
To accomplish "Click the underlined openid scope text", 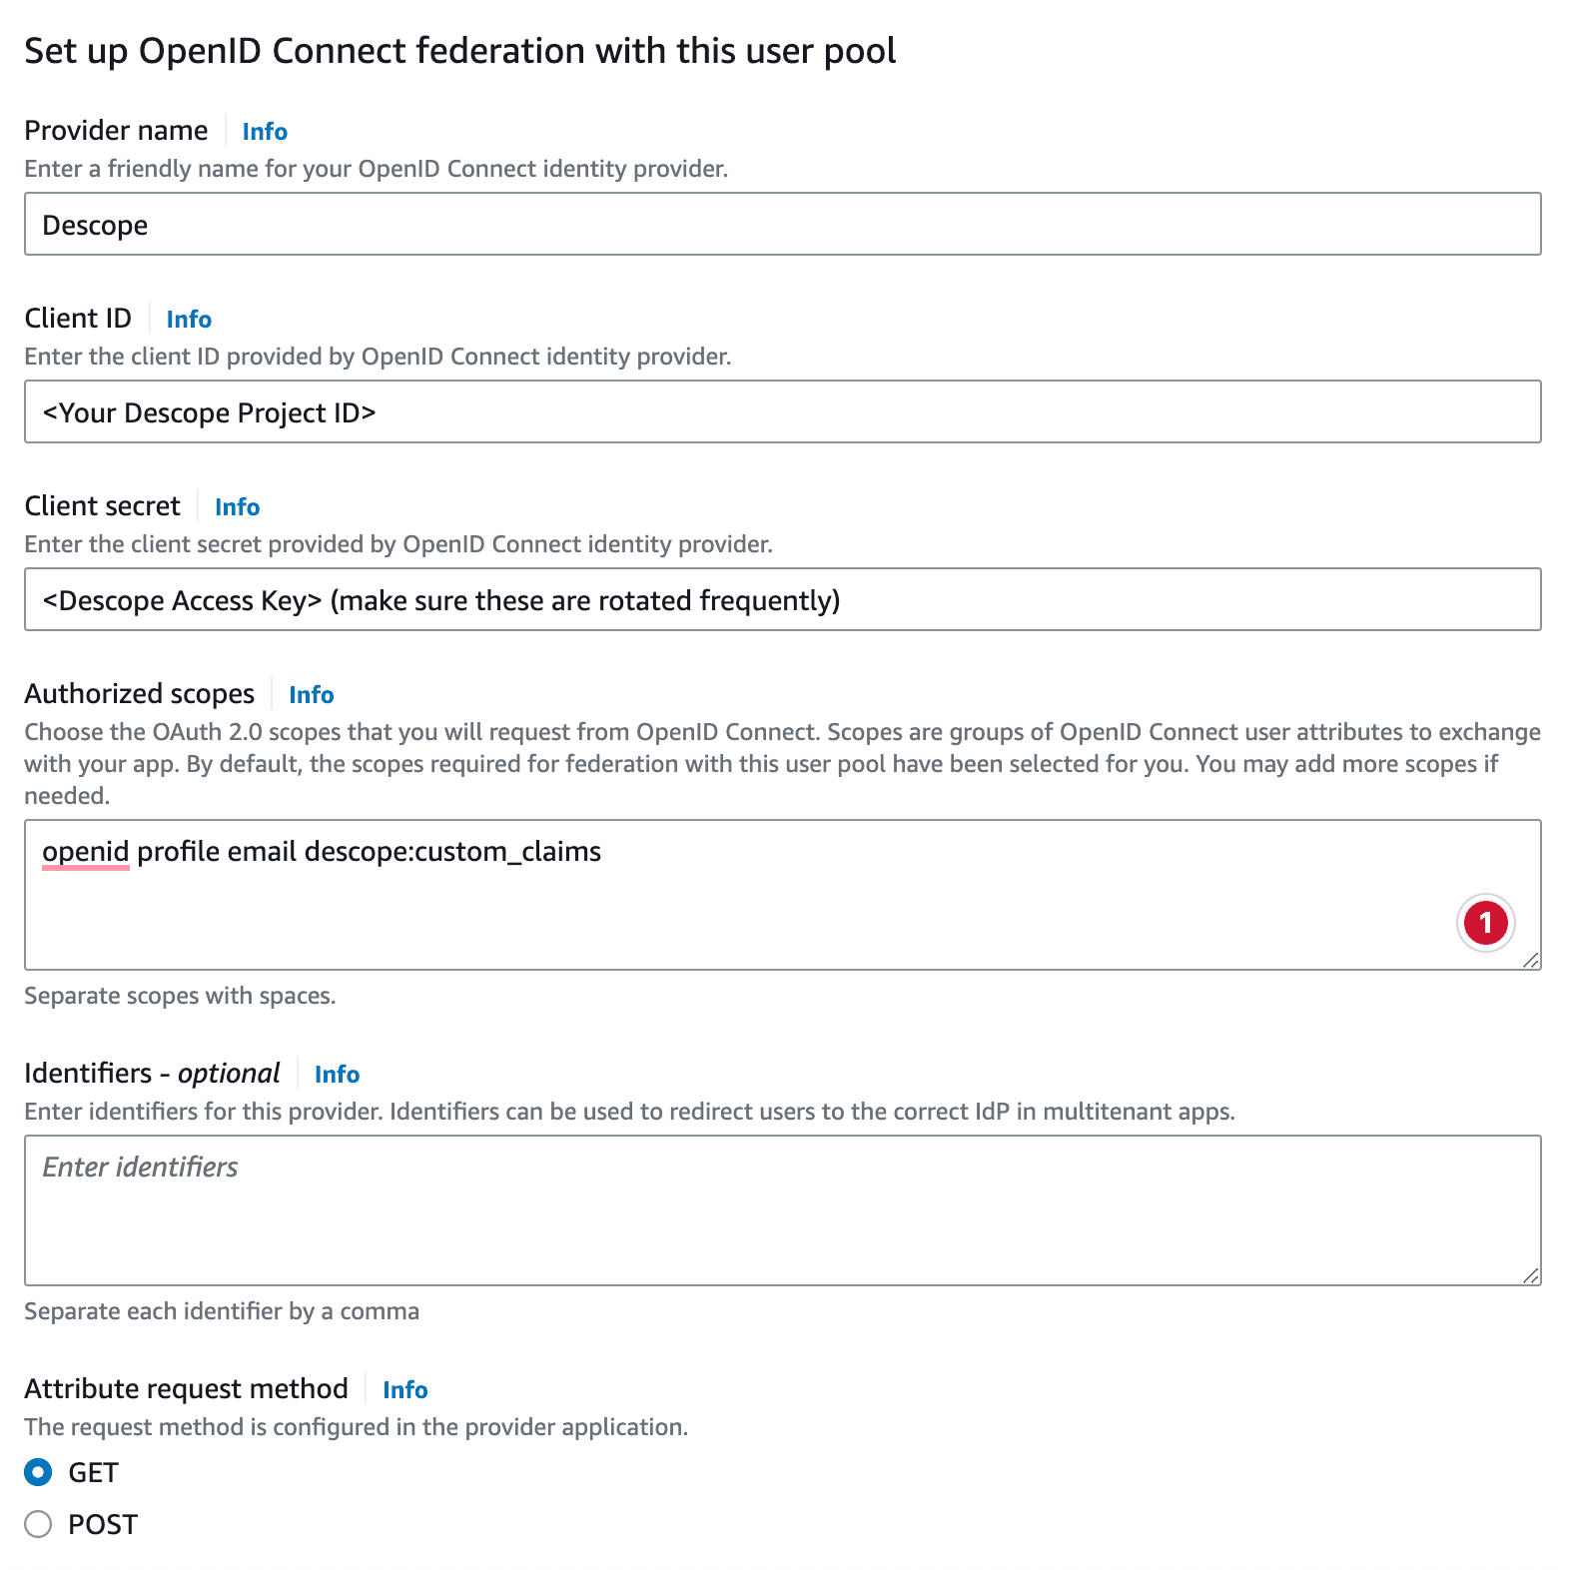I will 85,851.
